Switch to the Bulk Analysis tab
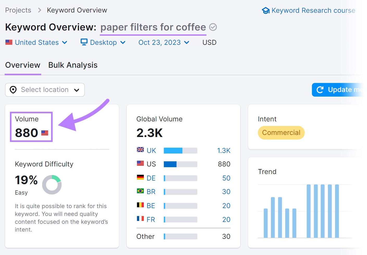The width and height of the screenshot is (367, 255). point(73,65)
